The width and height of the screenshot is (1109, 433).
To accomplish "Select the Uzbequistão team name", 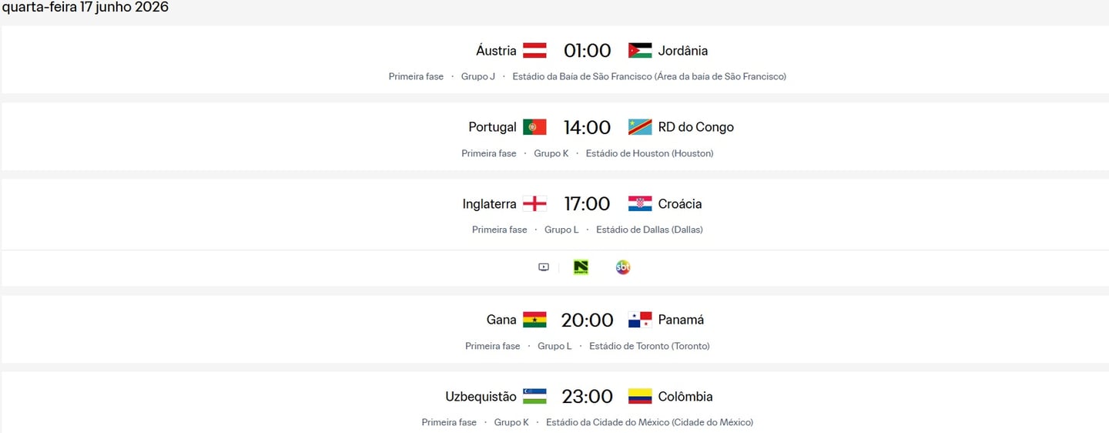I will 481,397.
